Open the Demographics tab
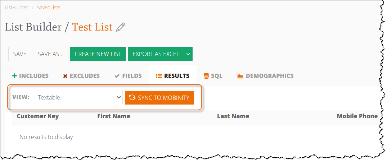Viewport: 387px width, 162px height. point(265,76)
